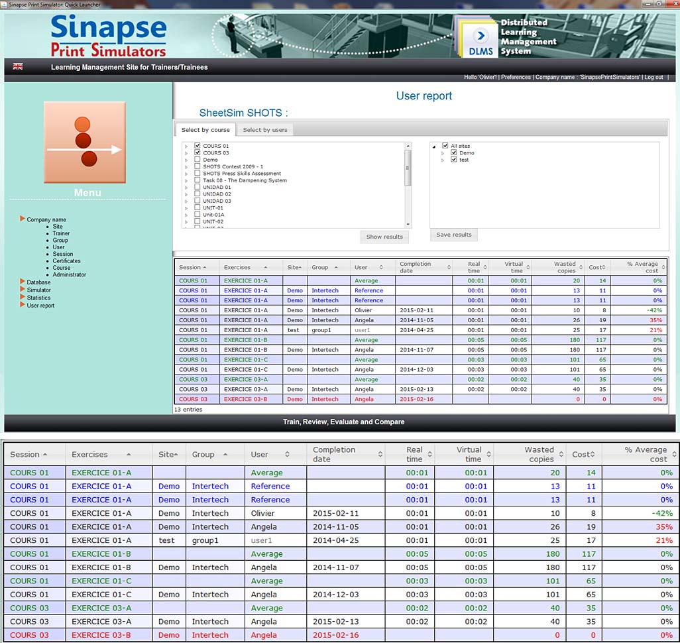Sort by Site column arrow in upper table
Viewport: 680px width, 643px height.
click(x=300, y=267)
